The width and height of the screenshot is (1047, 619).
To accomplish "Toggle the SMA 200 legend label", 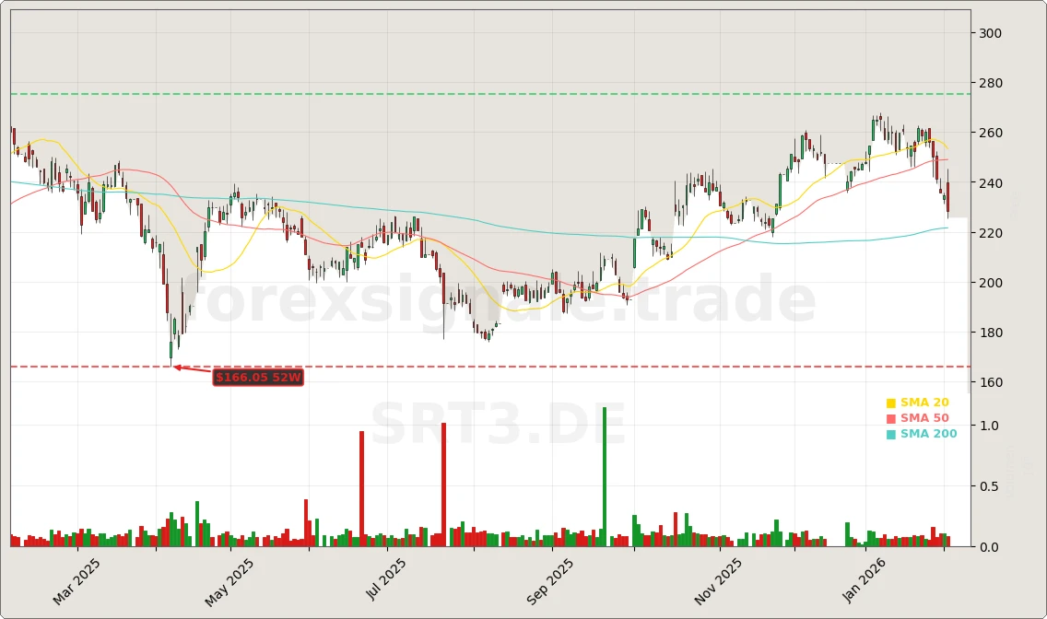I will pyautogui.click(x=928, y=434).
